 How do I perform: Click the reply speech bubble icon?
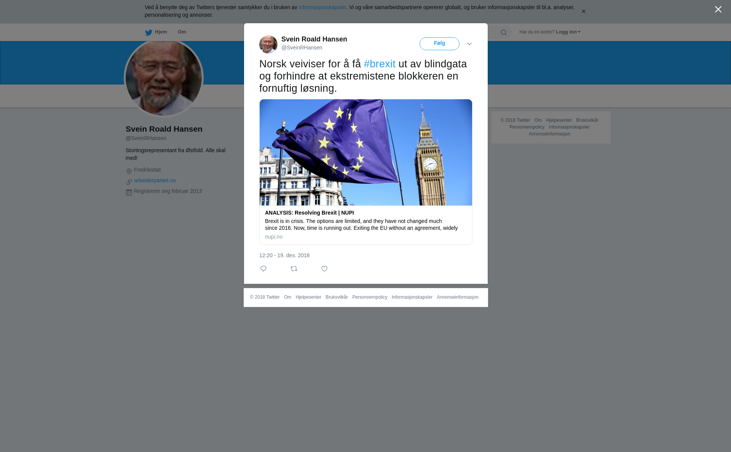coord(263,269)
